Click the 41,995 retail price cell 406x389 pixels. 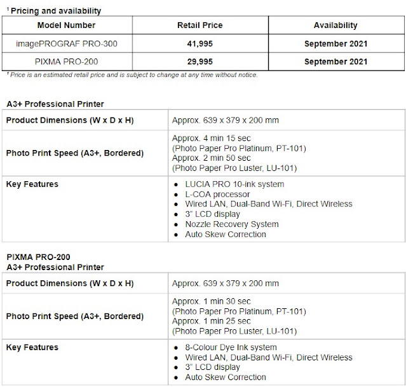click(200, 43)
